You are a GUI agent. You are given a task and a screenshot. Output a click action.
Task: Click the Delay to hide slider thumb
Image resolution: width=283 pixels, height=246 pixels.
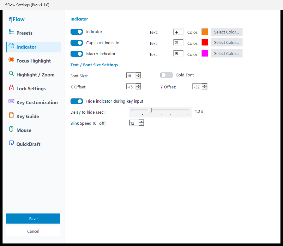[x=151, y=111]
